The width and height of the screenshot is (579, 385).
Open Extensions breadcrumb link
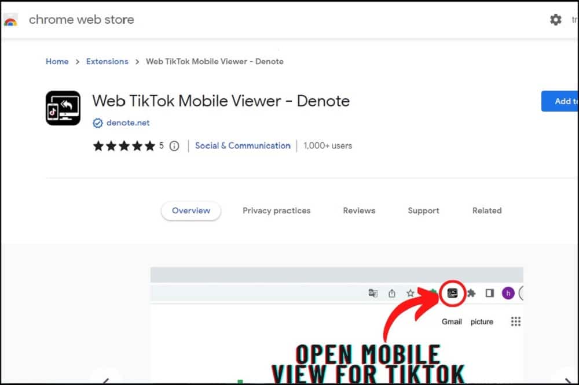tap(107, 62)
